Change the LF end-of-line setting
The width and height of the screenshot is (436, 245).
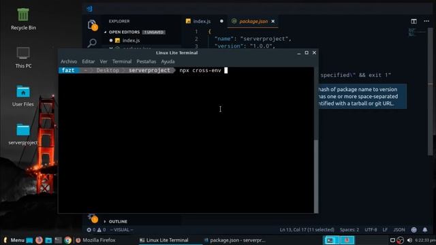pyautogui.click(x=385, y=230)
